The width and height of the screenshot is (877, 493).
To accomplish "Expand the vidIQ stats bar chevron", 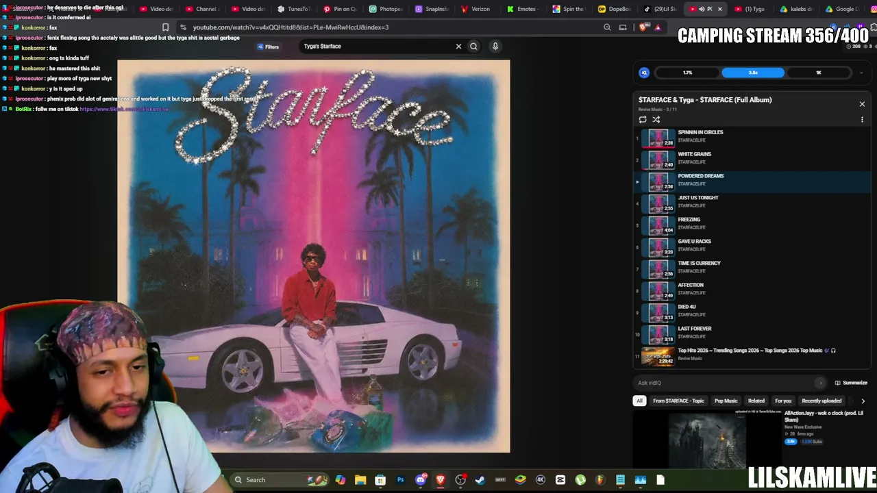I will (861, 73).
